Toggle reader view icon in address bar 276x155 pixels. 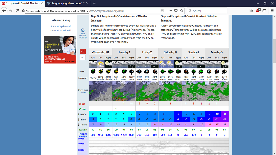[x=162, y=11]
